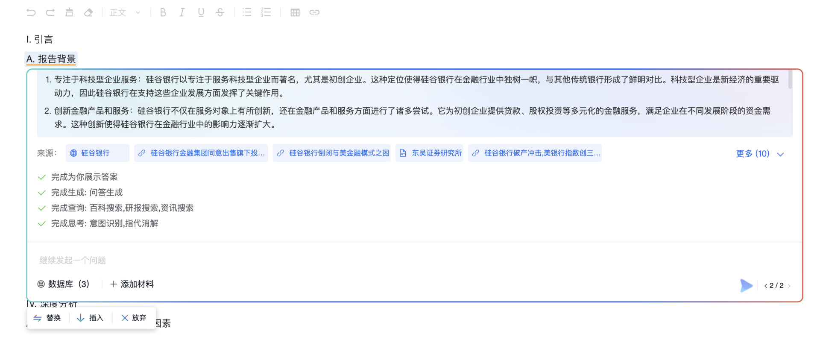Image resolution: width=820 pixels, height=340 pixels.
Task: Open the 数据库 (3) selector
Action: click(64, 284)
